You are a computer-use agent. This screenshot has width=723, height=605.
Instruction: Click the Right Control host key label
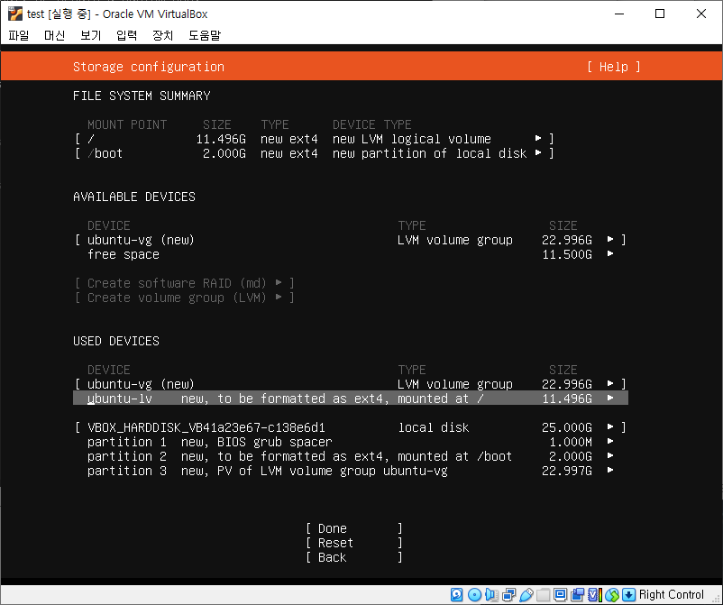click(672, 594)
